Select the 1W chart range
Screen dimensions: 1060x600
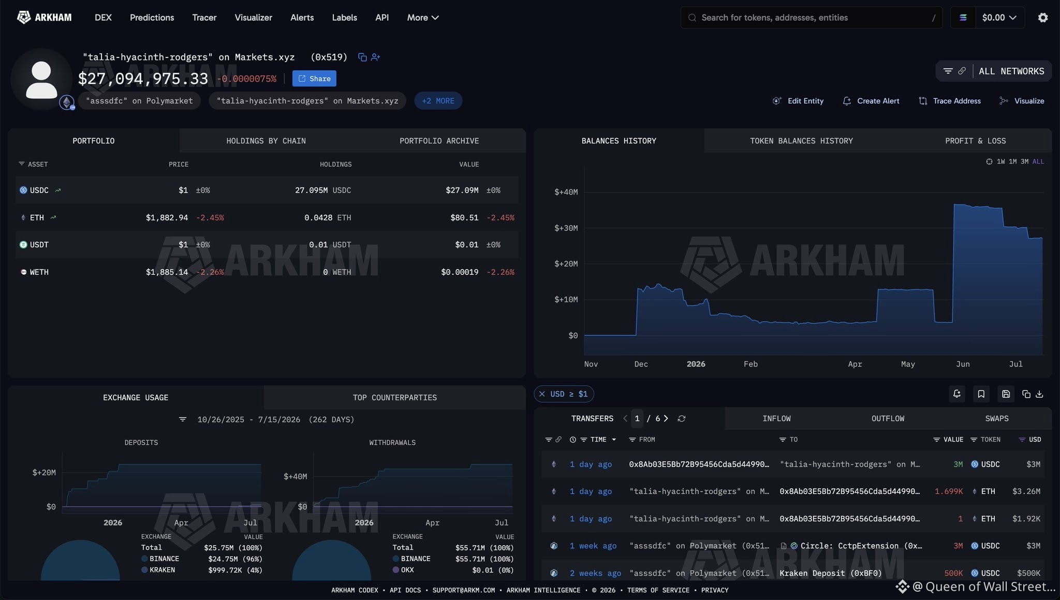click(x=1000, y=162)
